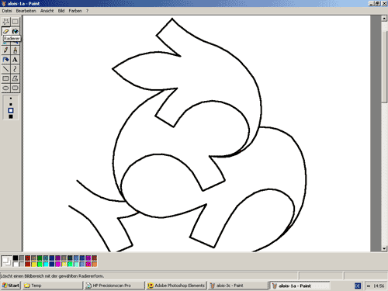Open the Bild menu
This screenshot has width=388, height=291.
[61, 11]
